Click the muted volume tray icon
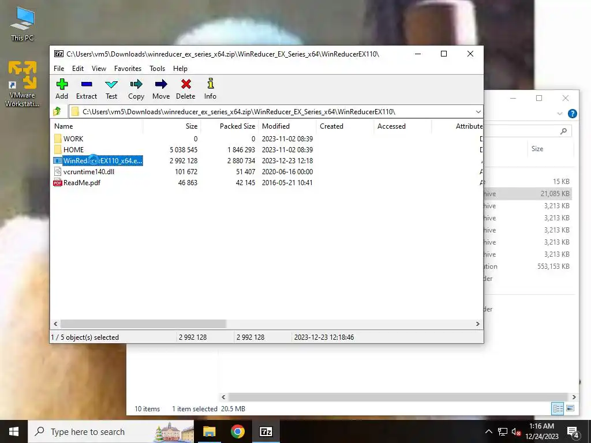The image size is (591, 443). click(516, 431)
